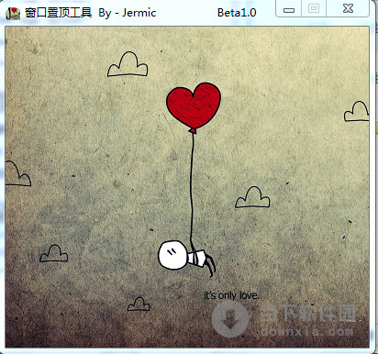Click the app icon in the title bar
Screen dimensions: 378x354
[13, 13]
